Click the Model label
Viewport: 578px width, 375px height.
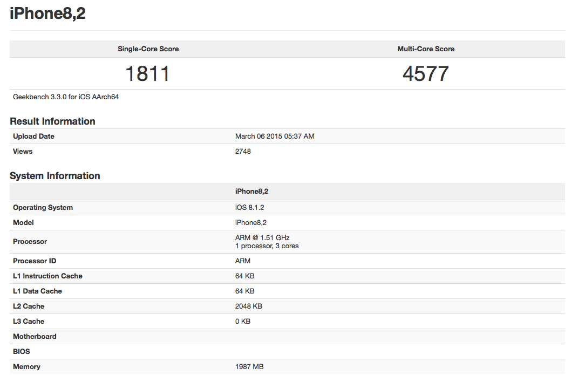[23, 222]
